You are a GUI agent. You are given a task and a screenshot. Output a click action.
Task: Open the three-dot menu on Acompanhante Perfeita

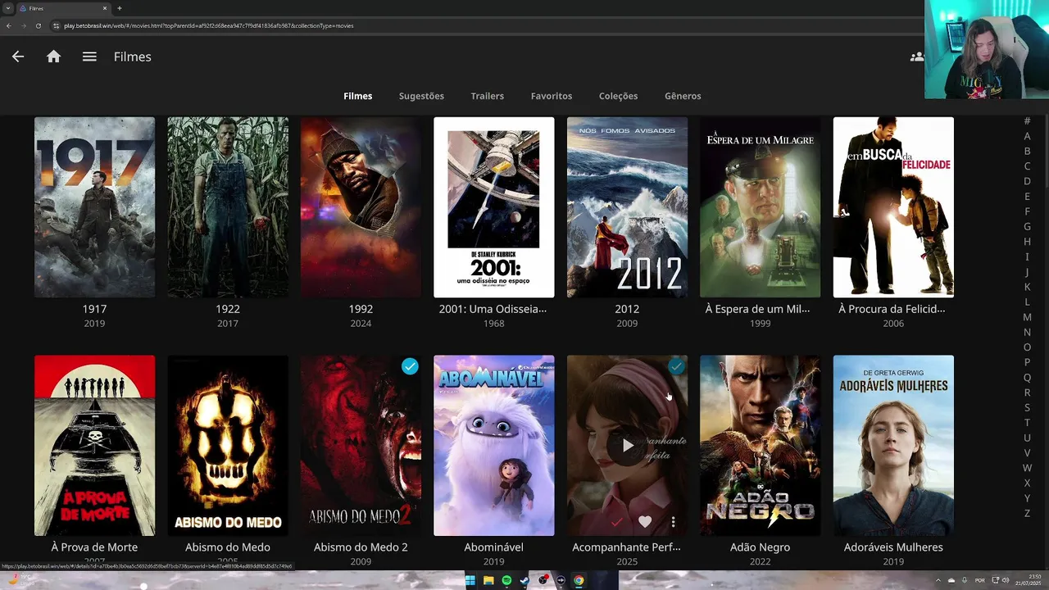[673, 521]
